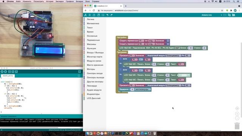The width and height of the screenshot is (242, 136).
Task: Click the blank text field in LCD print block
Action: click(x=184, y=75)
